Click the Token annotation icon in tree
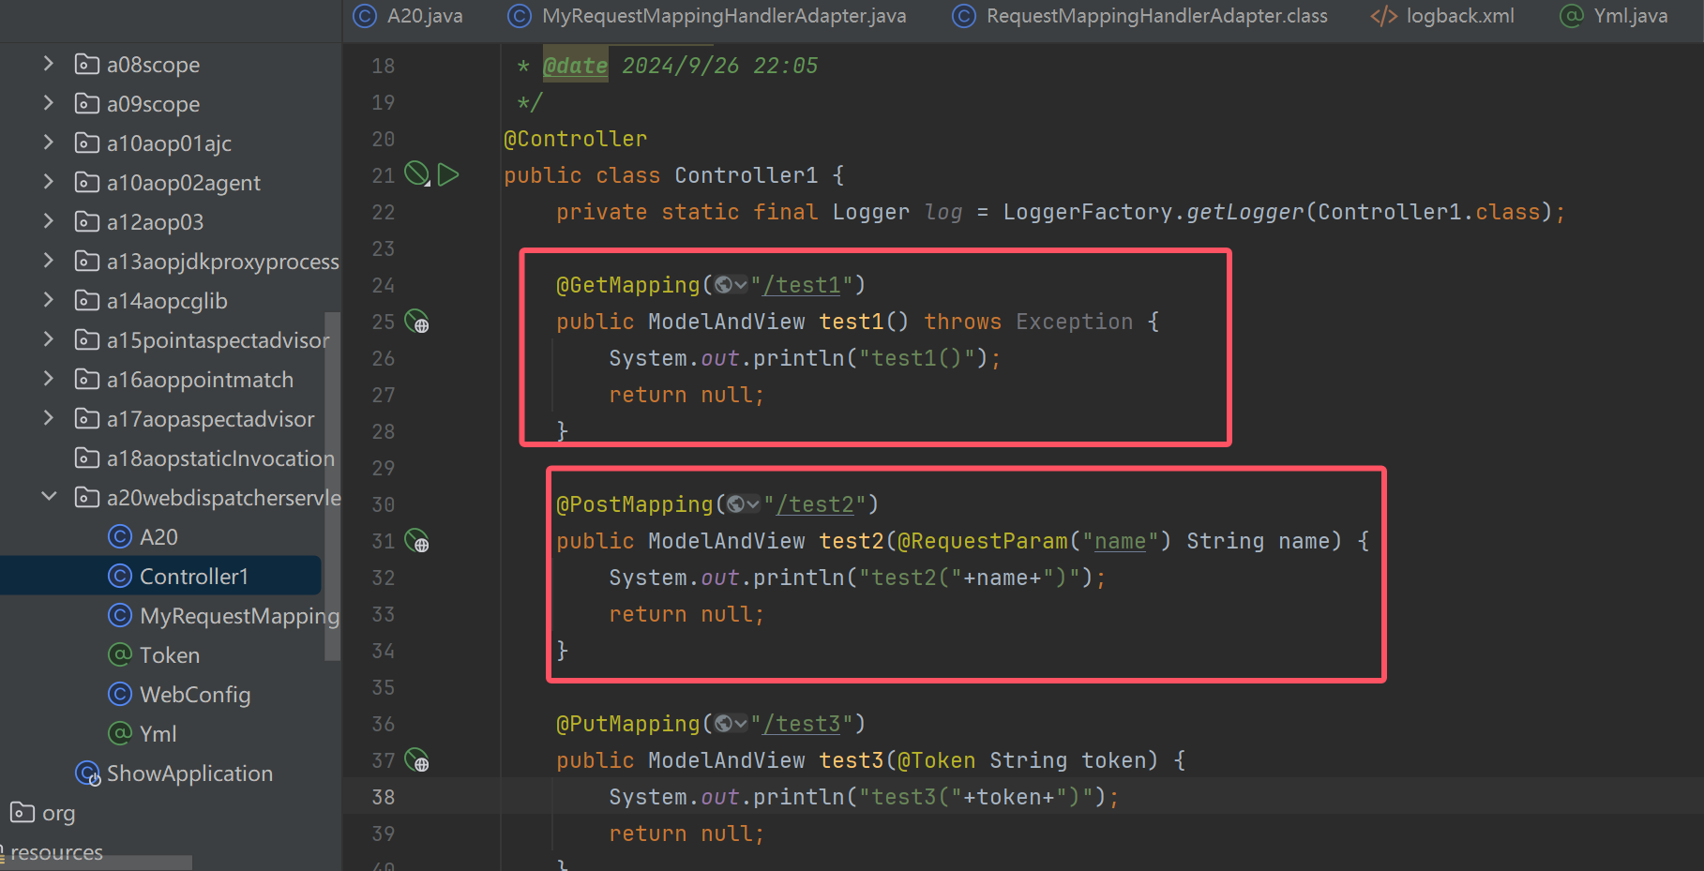The width and height of the screenshot is (1704, 871). click(x=120, y=654)
